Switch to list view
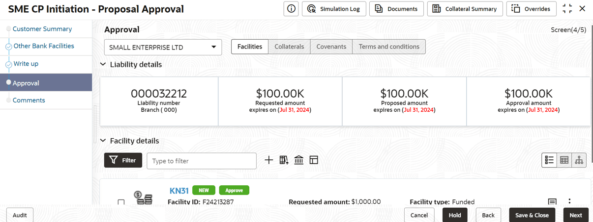Viewport: 593px width, 222px height. tap(549, 160)
